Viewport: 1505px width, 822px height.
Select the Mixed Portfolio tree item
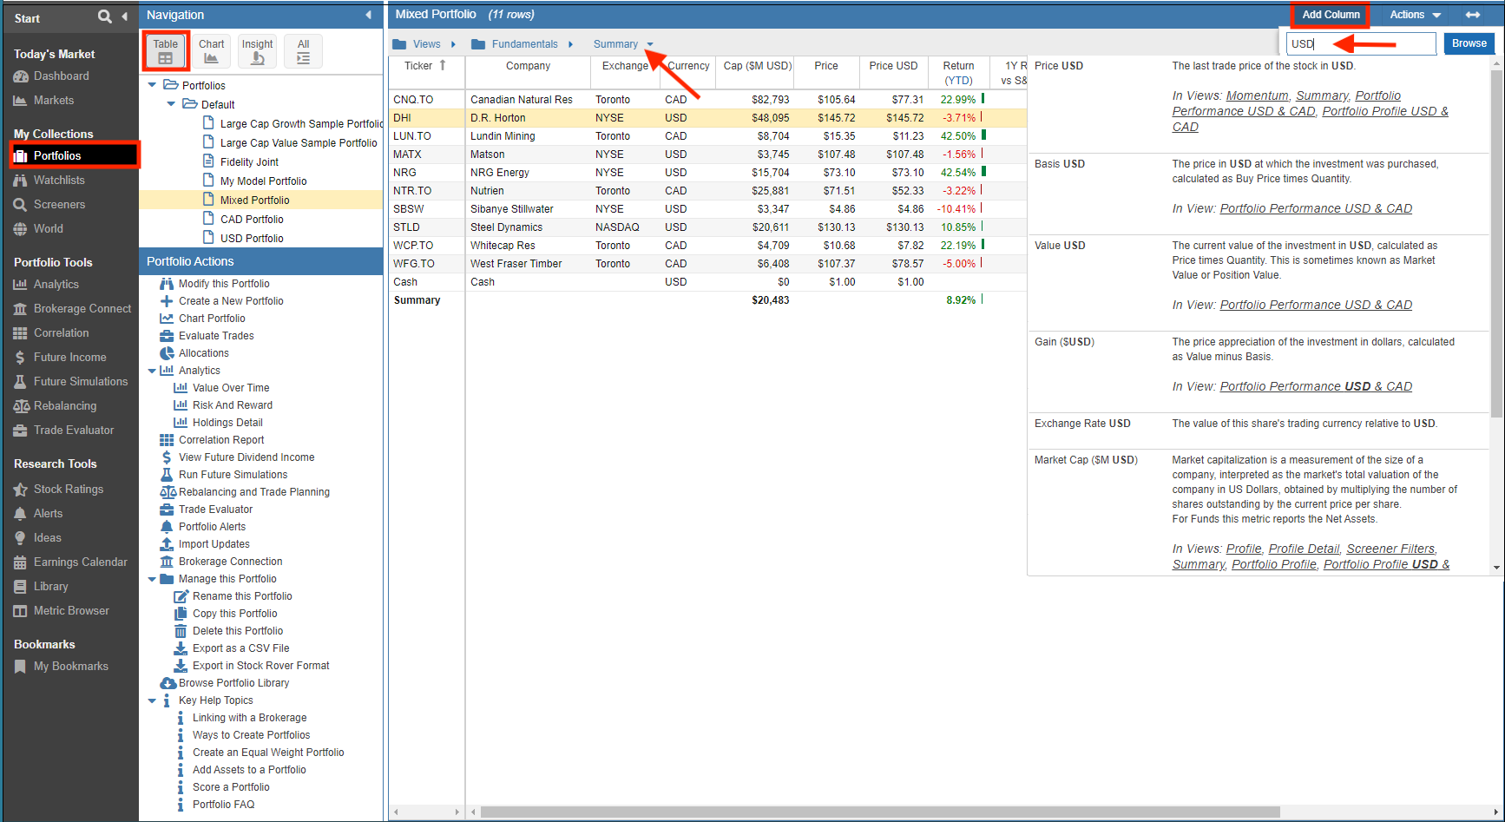click(254, 201)
